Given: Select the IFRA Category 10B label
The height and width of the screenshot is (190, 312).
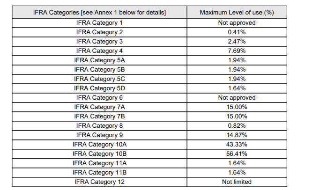Looking at the screenshot, I should (99, 153).
